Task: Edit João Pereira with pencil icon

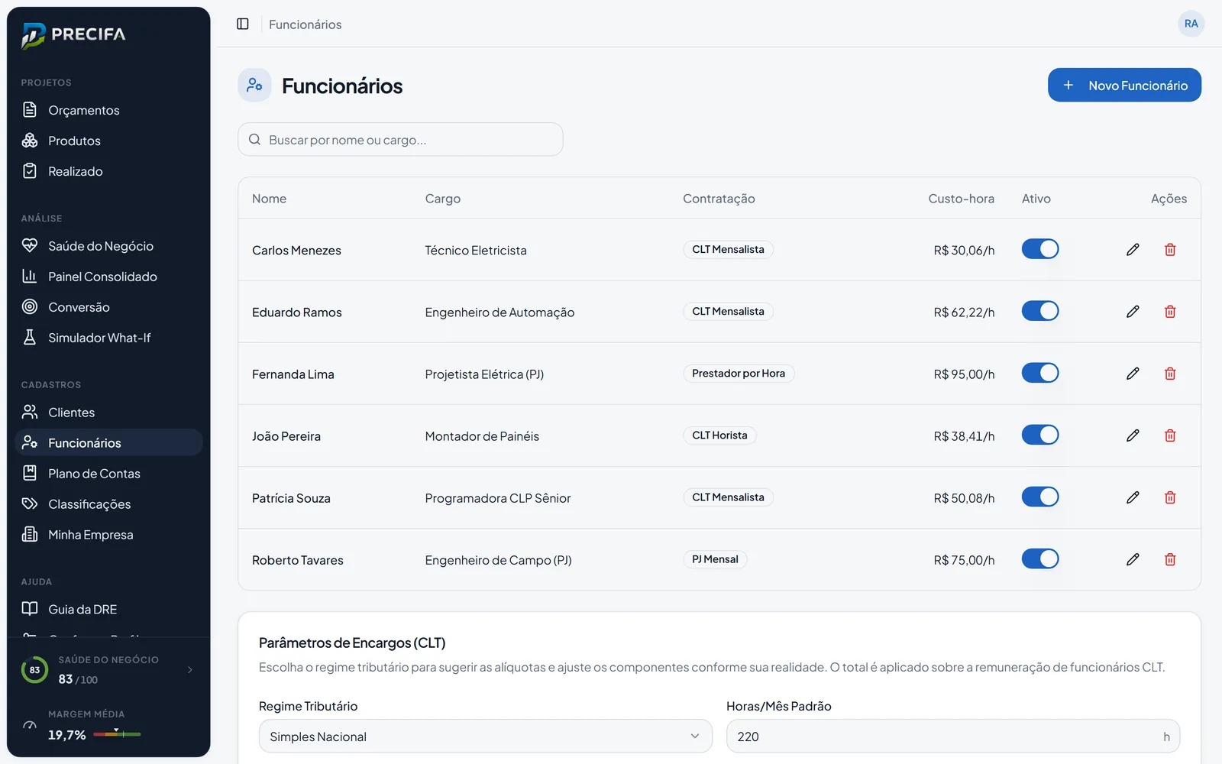Action: [1133, 435]
